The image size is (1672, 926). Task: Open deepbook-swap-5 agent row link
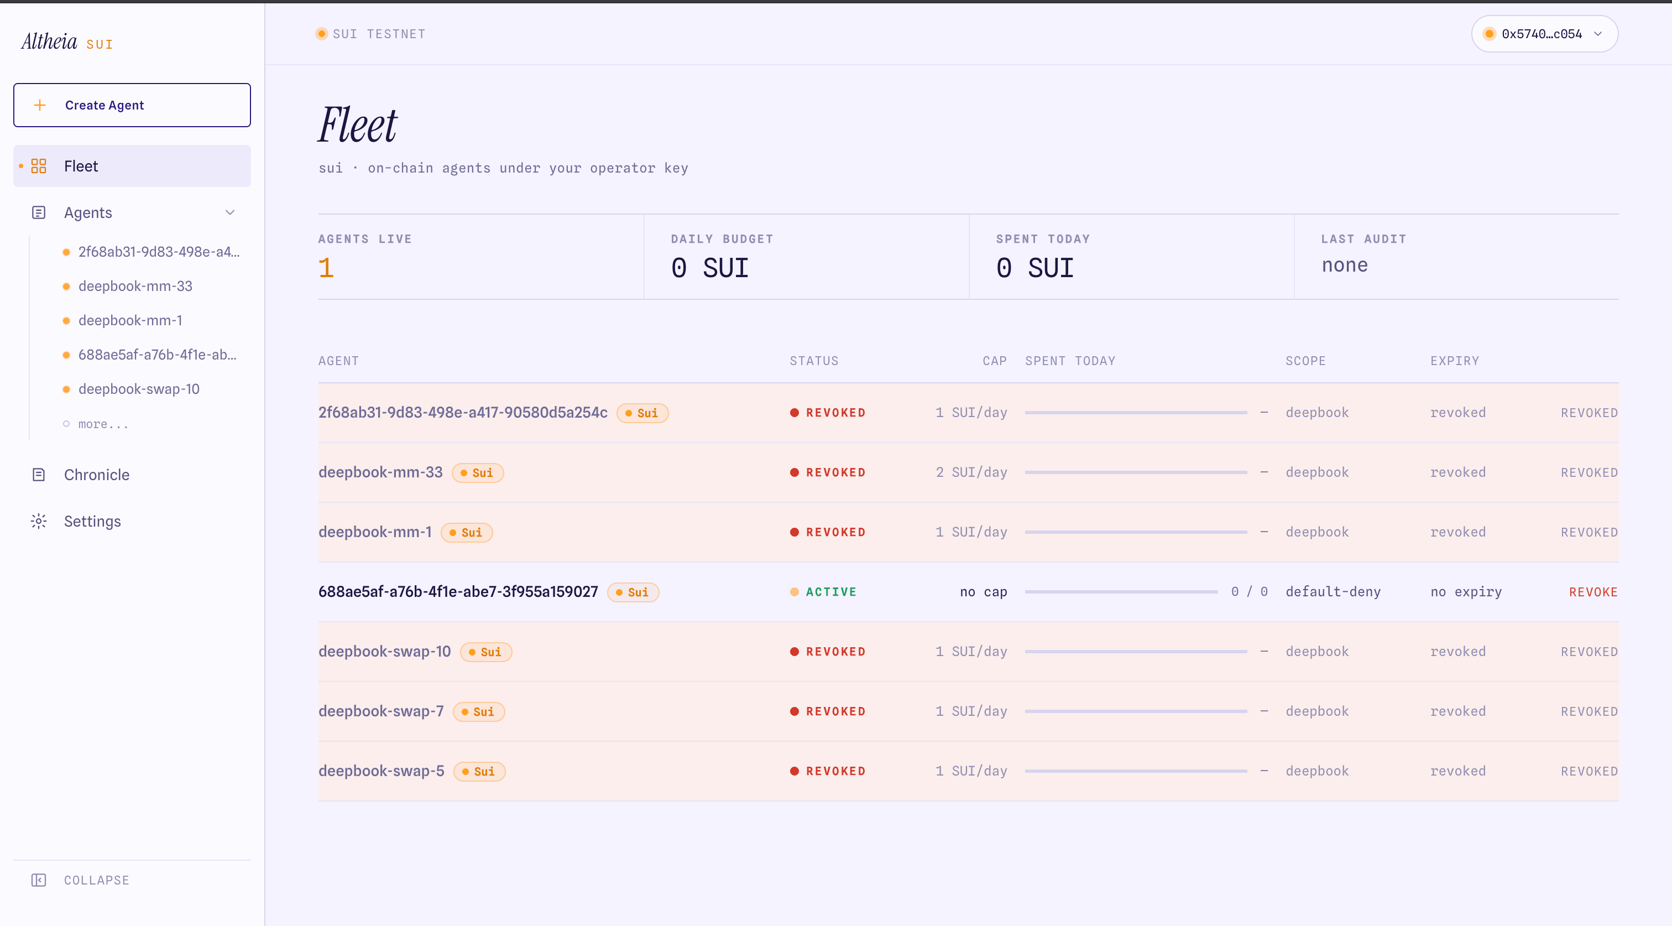coord(381,771)
